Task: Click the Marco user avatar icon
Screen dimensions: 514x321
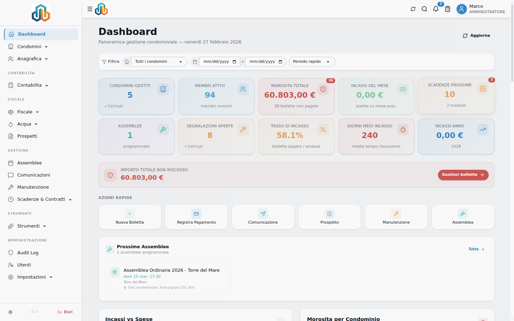Action: coord(462,9)
